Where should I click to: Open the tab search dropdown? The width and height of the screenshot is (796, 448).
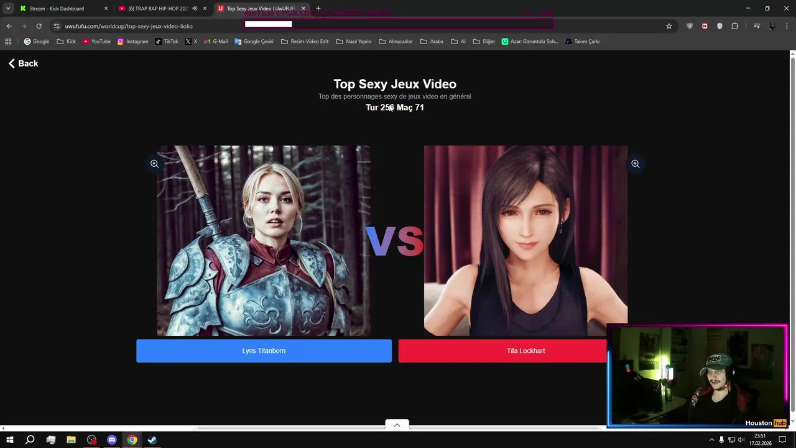(x=8, y=9)
